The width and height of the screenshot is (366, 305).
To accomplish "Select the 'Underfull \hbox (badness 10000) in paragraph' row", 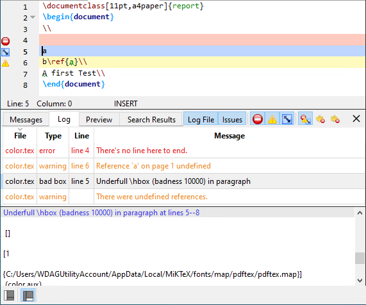I will (x=184, y=181).
